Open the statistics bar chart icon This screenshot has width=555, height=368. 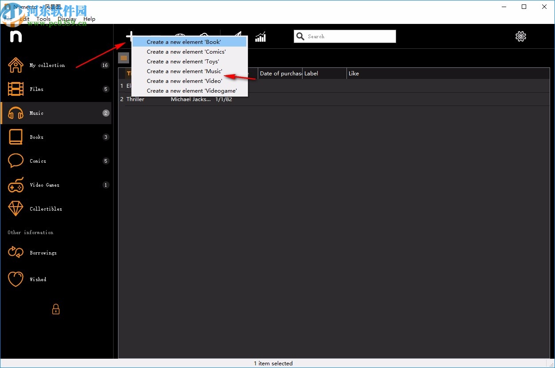(x=260, y=36)
